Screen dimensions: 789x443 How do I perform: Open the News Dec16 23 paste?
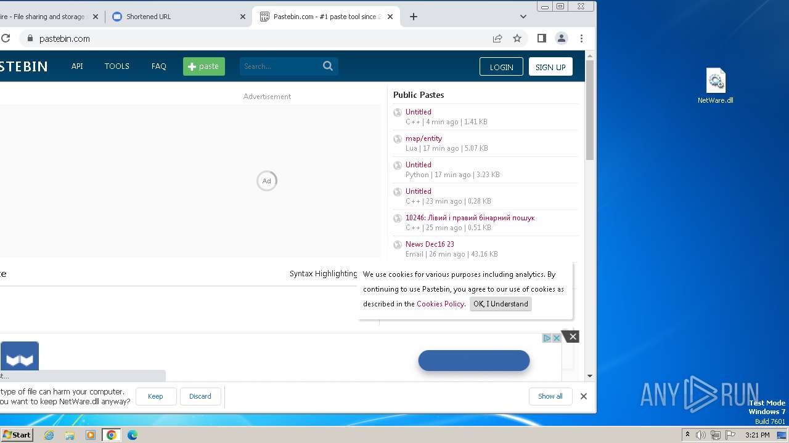click(430, 244)
